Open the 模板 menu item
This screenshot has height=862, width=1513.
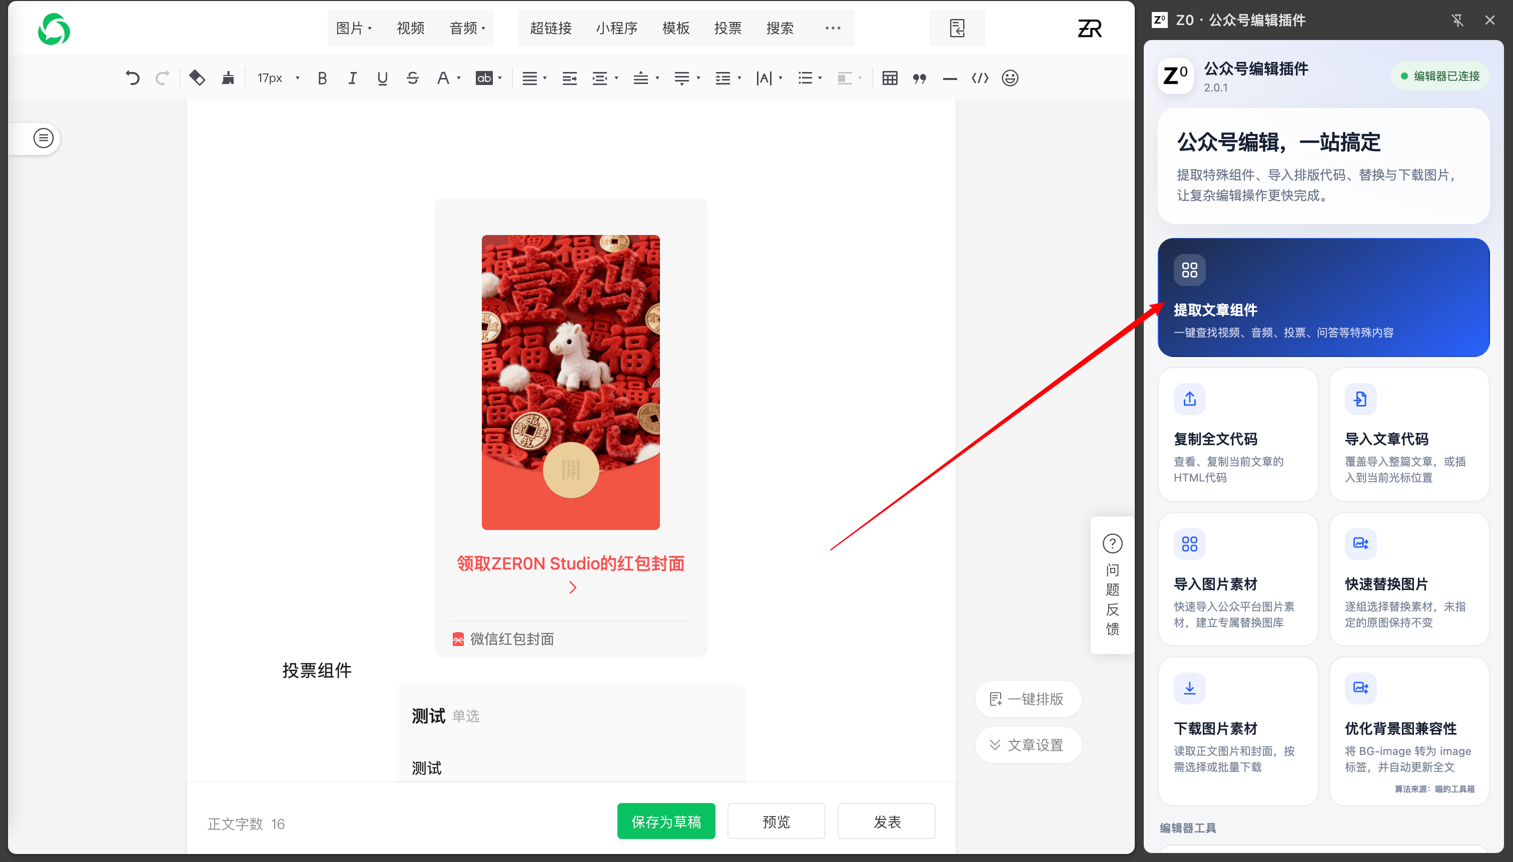point(676,28)
